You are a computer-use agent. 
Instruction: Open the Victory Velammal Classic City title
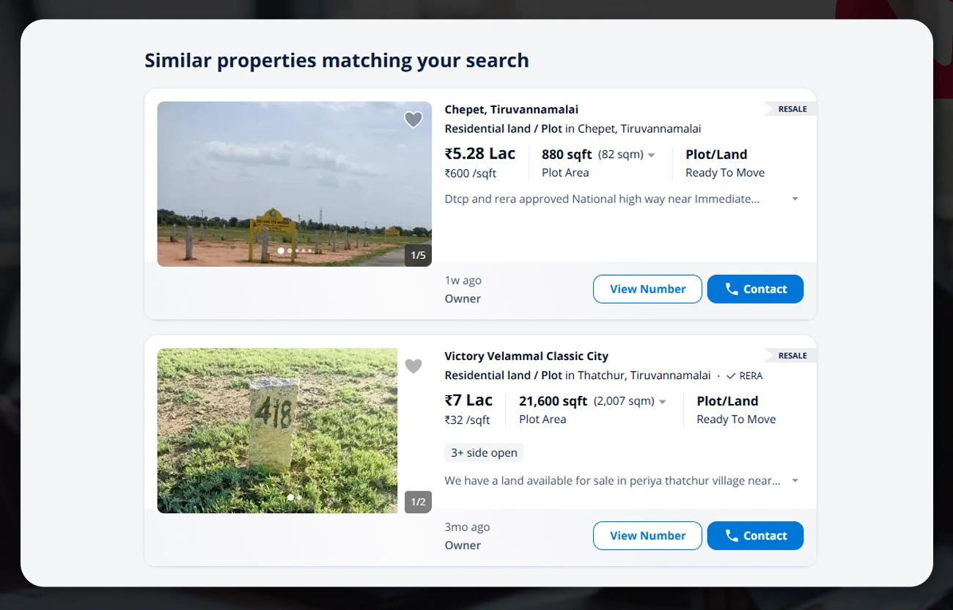[526, 356]
